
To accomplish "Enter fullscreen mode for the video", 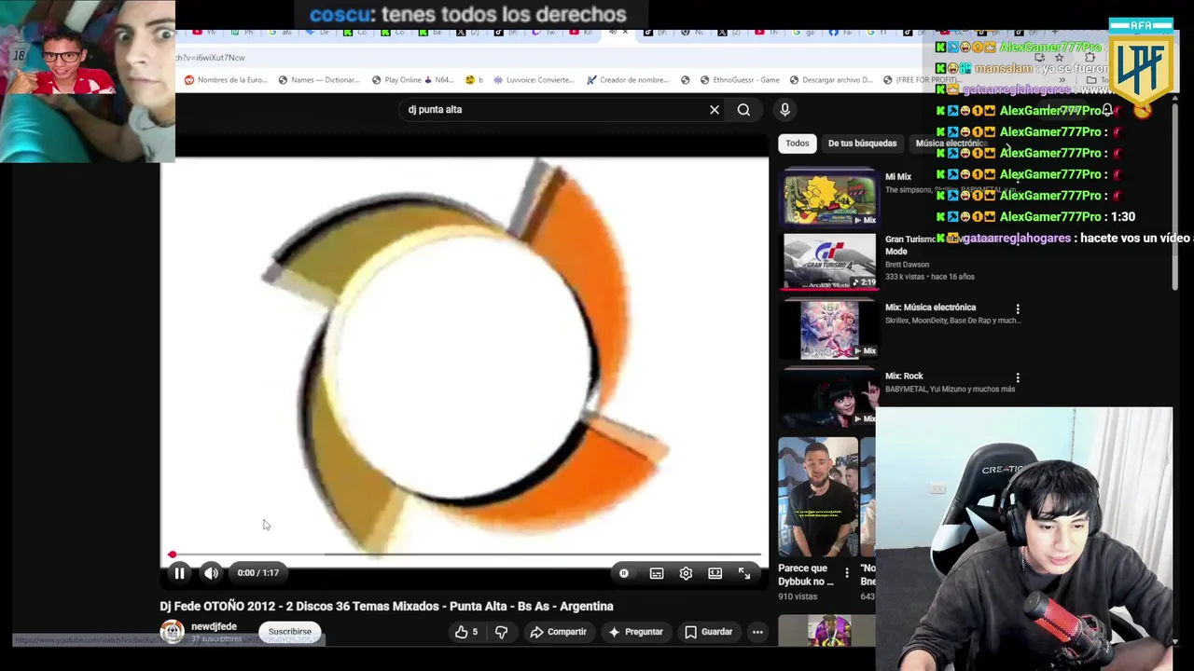I will 744,573.
